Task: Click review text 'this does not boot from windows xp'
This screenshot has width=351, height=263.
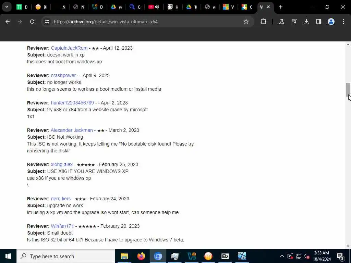Action: [x=64, y=62]
